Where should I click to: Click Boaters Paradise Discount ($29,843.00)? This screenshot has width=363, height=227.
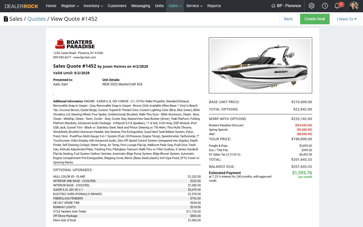point(303,125)
